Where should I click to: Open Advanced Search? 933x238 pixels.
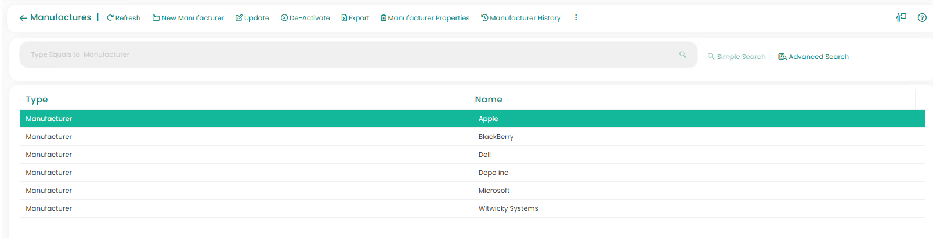pyautogui.click(x=813, y=57)
